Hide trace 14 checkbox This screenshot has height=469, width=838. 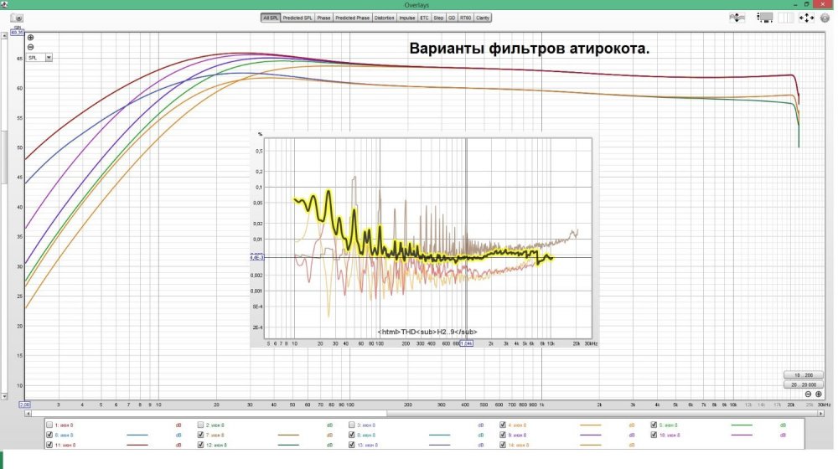(503, 445)
